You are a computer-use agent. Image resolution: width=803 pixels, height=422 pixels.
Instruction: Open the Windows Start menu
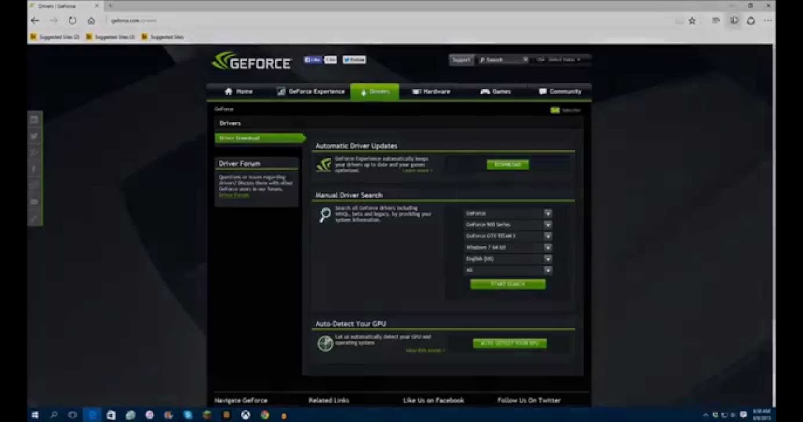click(35, 415)
